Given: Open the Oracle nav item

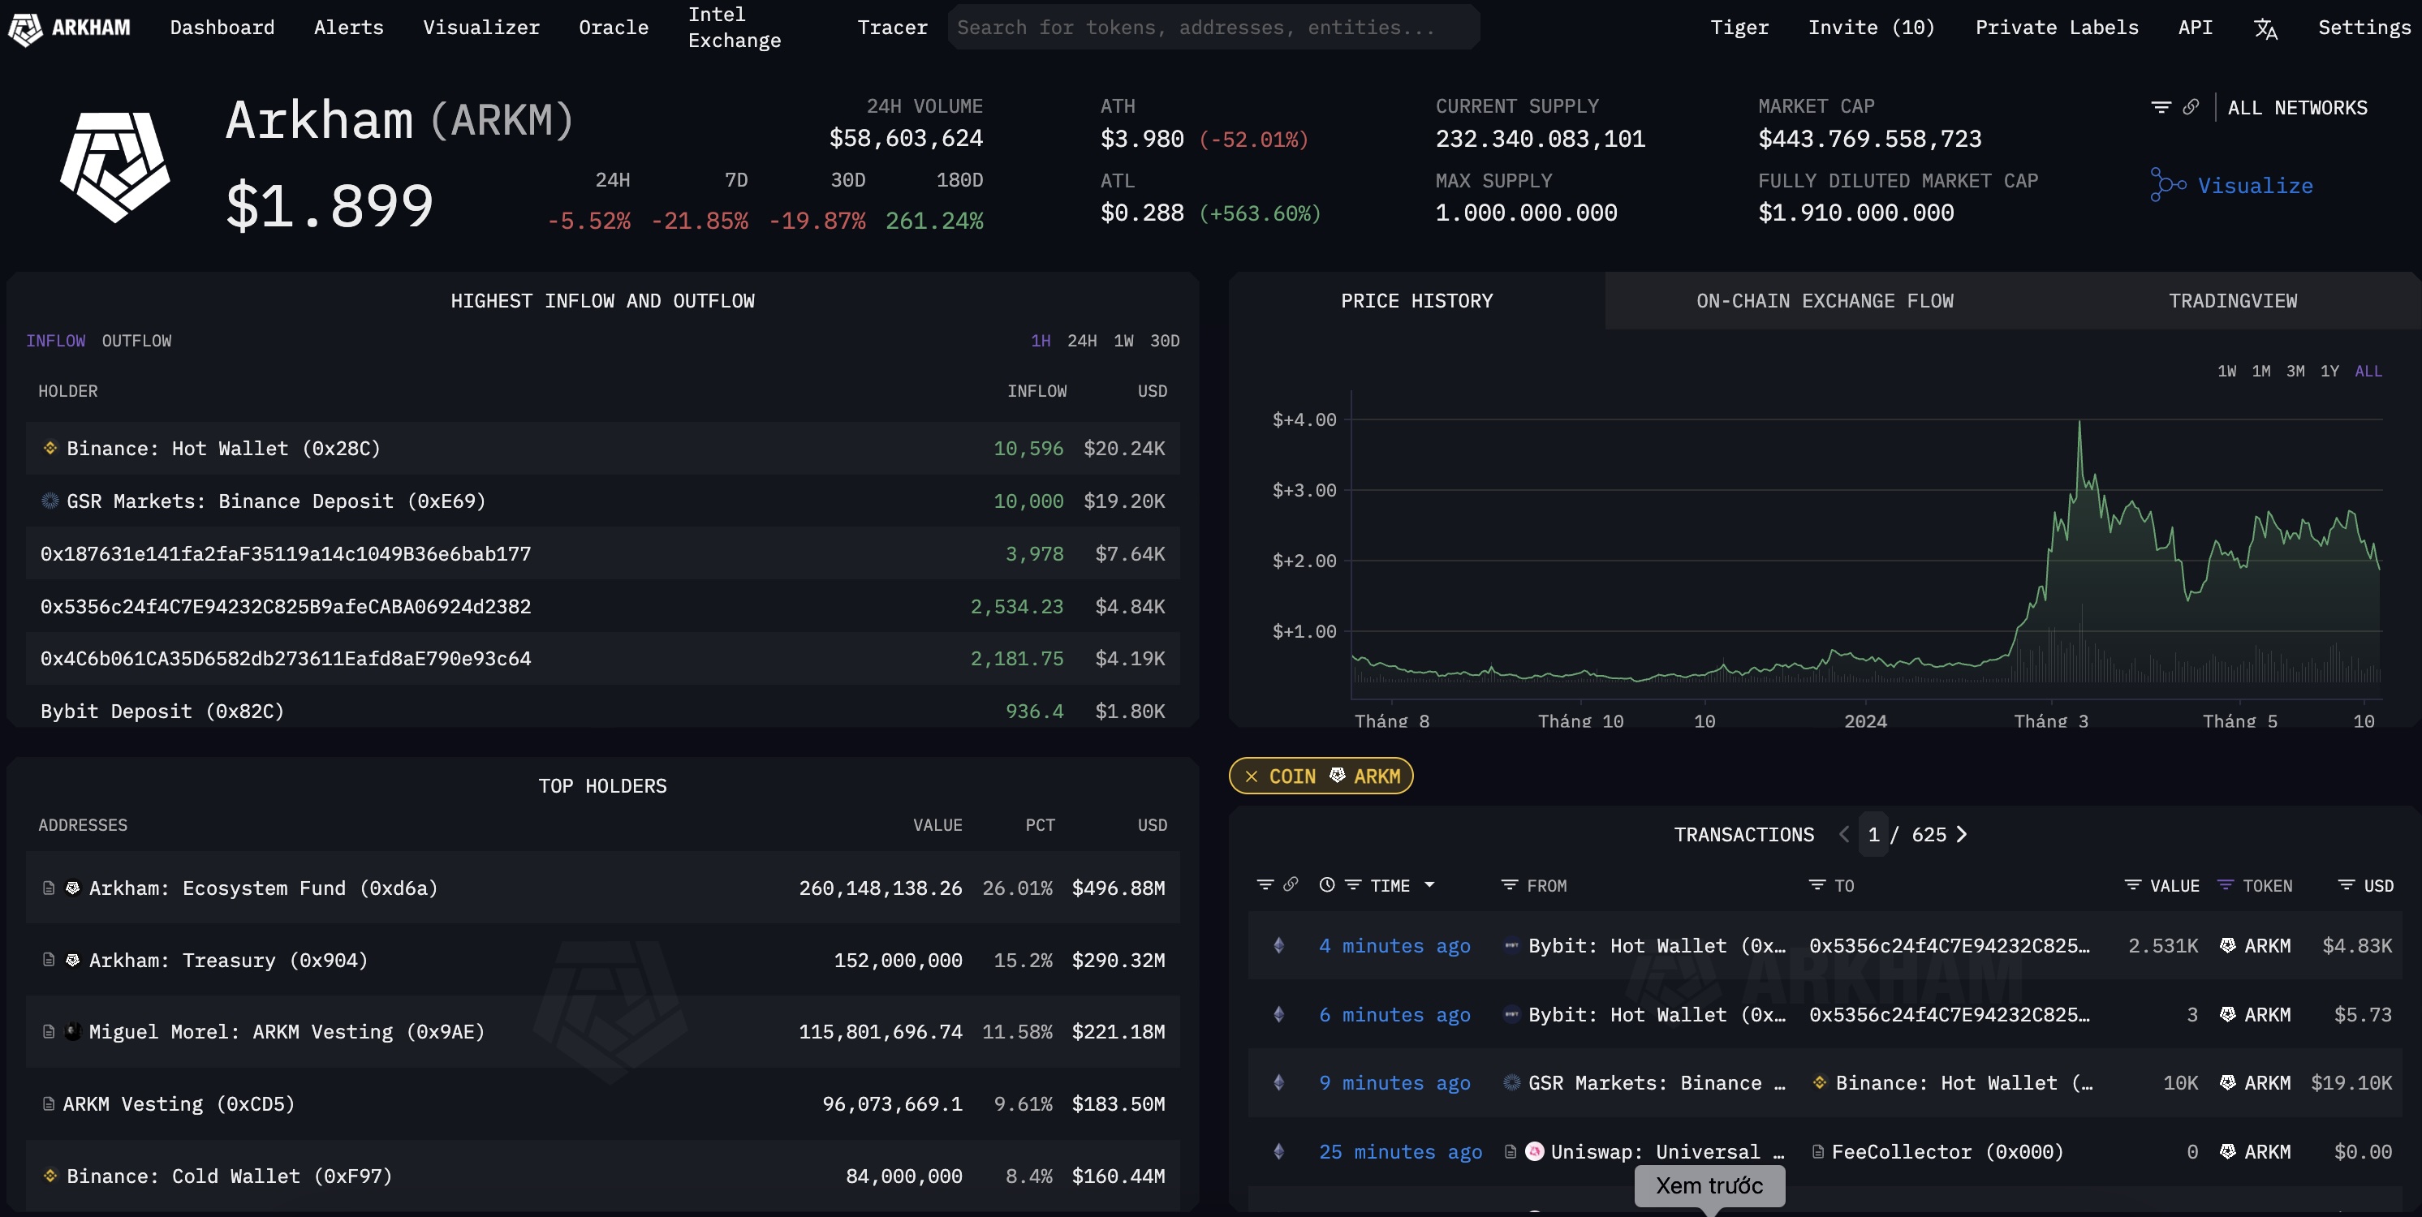Looking at the screenshot, I should click(613, 28).
